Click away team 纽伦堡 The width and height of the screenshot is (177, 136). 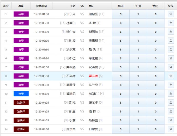(93, 14)
